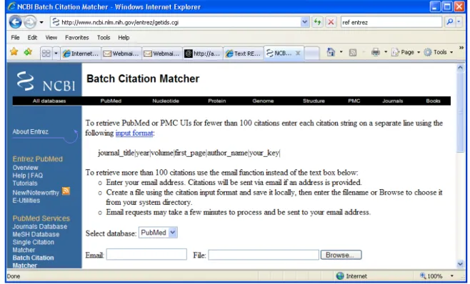This screenshot has width=470, height=284.
Task: Go to Nucleotide in the navigation bar
Action: point(166,101)
